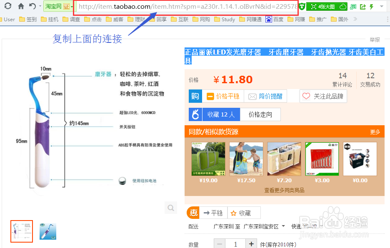Open the 调查 bookmark folder
This screenshot has width=390, height=248.
coord(71,19)
